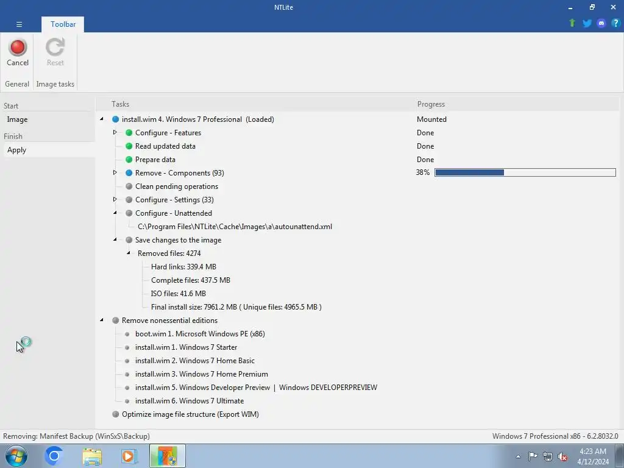Collapse the Configure - Unattended node
This screenshot has height=468, width=624.
pyautogui.click(x=115, y=213)
